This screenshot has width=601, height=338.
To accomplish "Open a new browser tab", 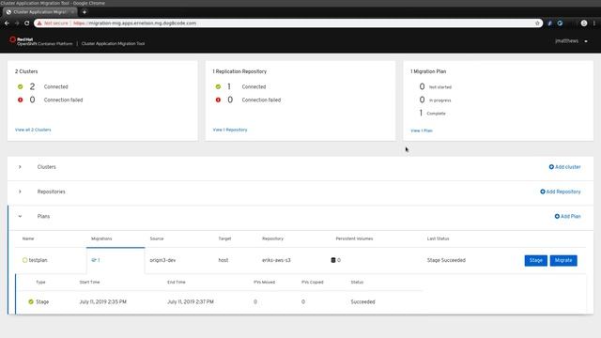I will (x=85, y=12).
